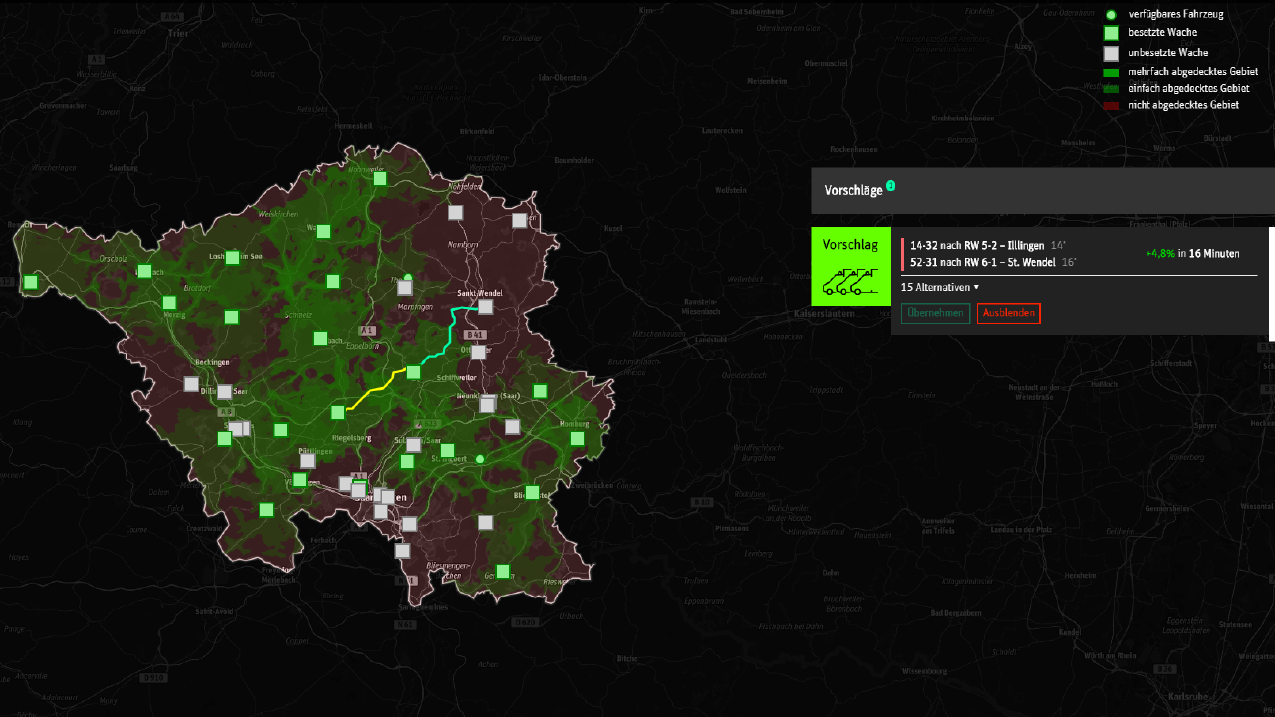Select the occupied station at Nonnweiler

(380, 179)
